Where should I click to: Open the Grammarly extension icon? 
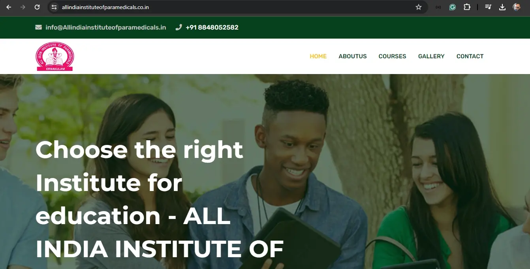(453, 7)
